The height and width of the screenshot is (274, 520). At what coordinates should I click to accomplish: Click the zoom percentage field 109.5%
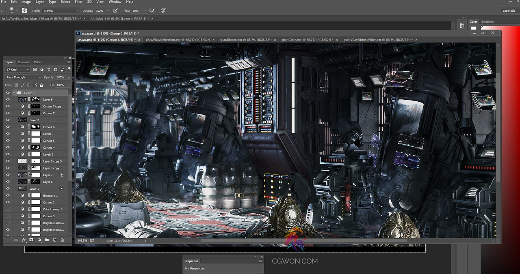point(83,240)
